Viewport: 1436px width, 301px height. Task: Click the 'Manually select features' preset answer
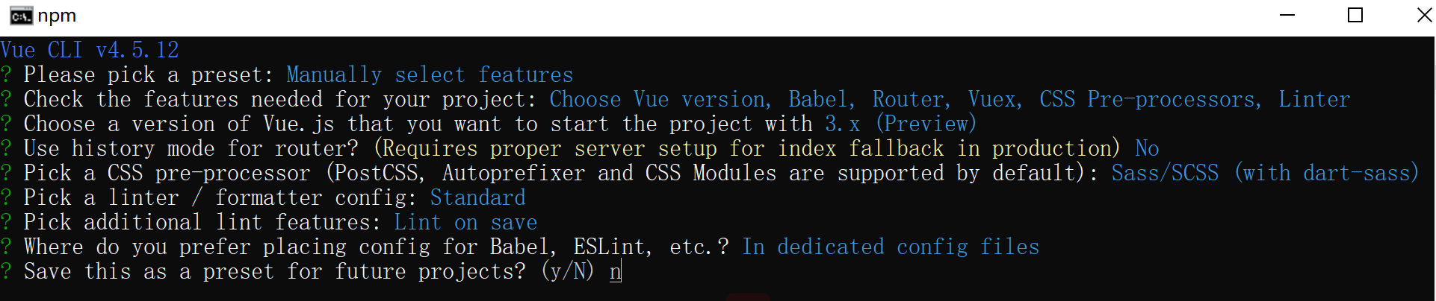(x=430, y=75)
